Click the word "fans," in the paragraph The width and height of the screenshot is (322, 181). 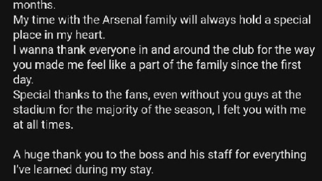[x=138, y=95]
